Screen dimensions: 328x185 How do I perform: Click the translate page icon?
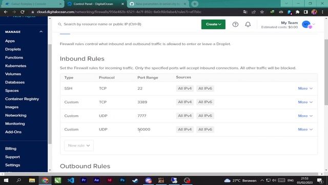[245, 12]
